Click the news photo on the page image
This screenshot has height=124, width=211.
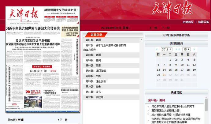click(x=33, y=102)
